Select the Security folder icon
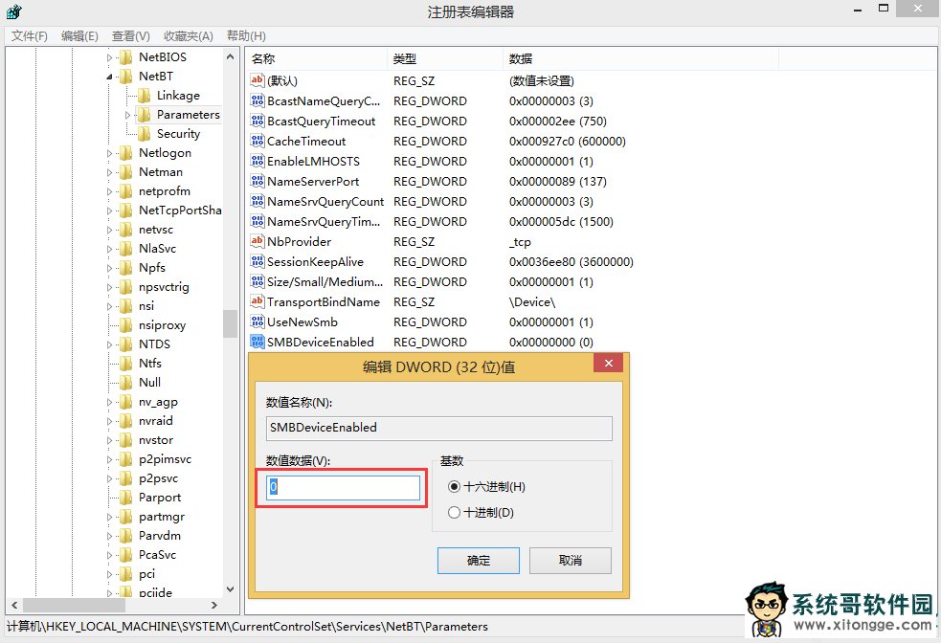This screenshot has width=941, height=643. tap(145, 134)
